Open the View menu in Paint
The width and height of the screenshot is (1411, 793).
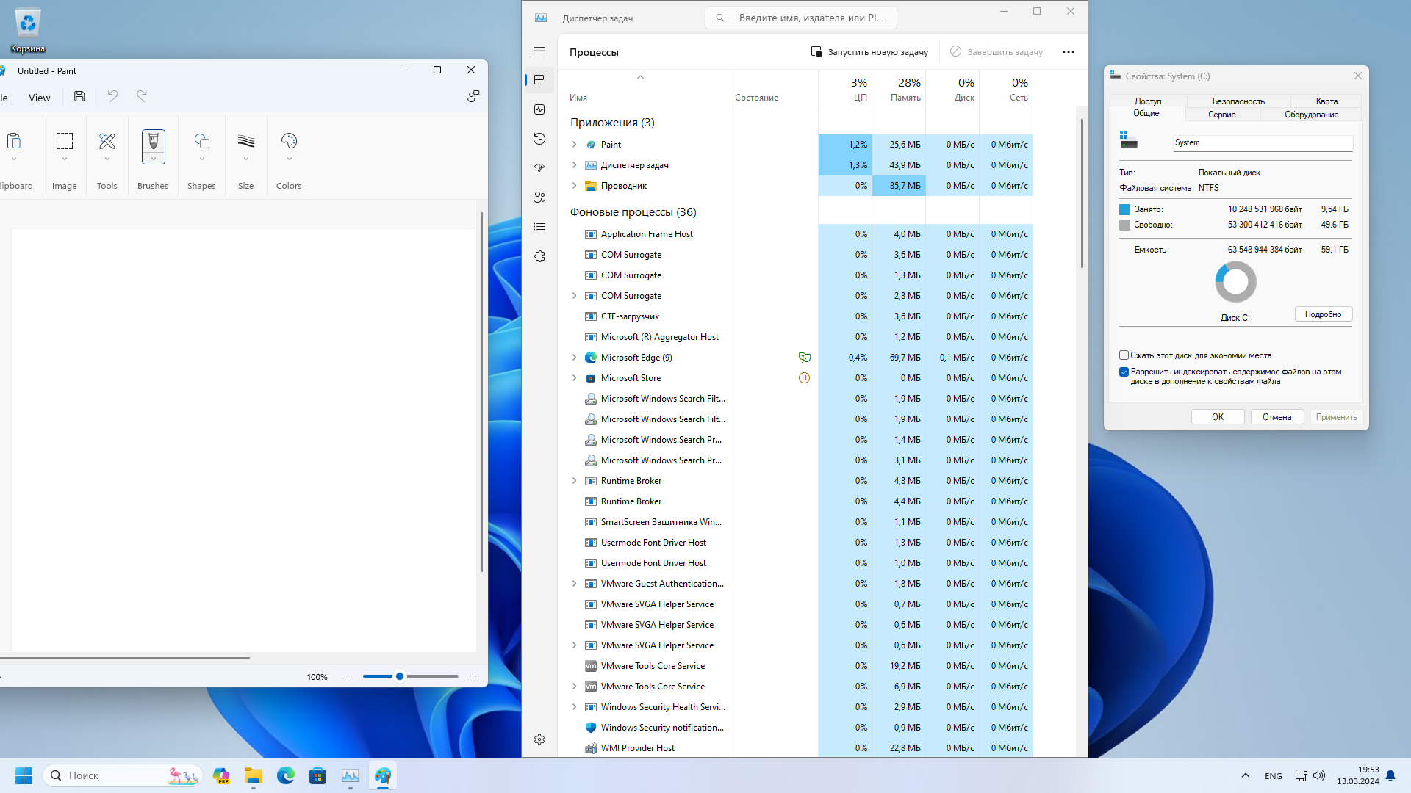pos(40,98)
